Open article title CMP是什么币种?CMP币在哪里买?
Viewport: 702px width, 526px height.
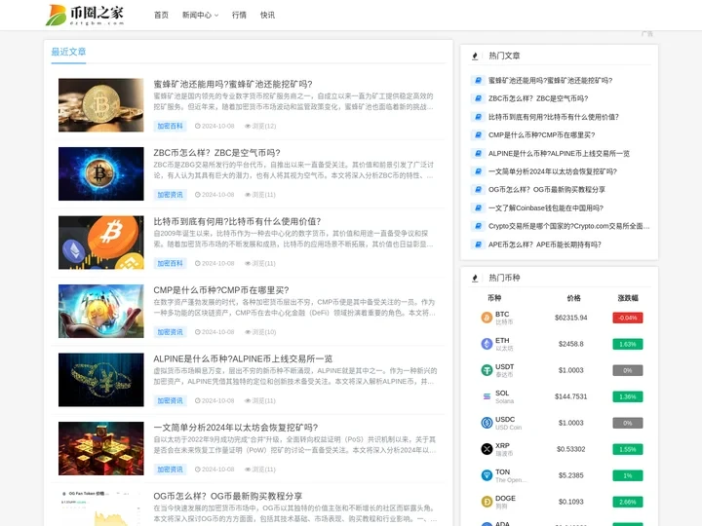point(221,290)
